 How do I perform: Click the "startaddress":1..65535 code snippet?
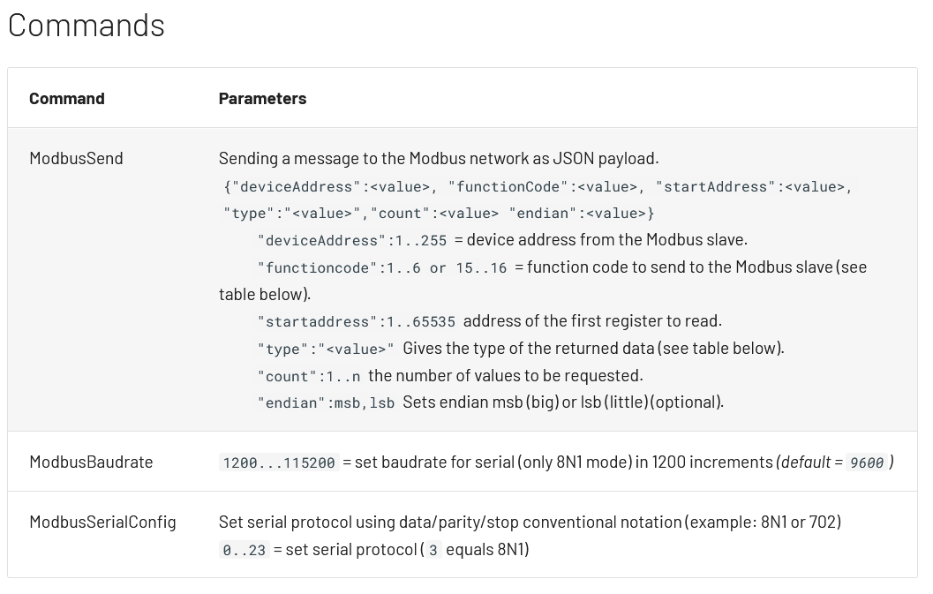click(x=356, y=321)
